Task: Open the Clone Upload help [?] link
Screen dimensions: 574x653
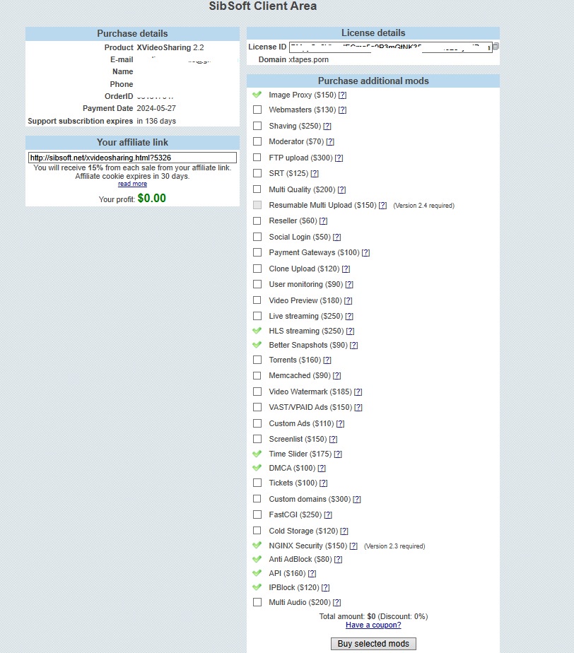Action: [346, 269]
